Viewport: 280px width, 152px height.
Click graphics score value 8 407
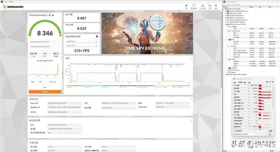tap(82, 18)
